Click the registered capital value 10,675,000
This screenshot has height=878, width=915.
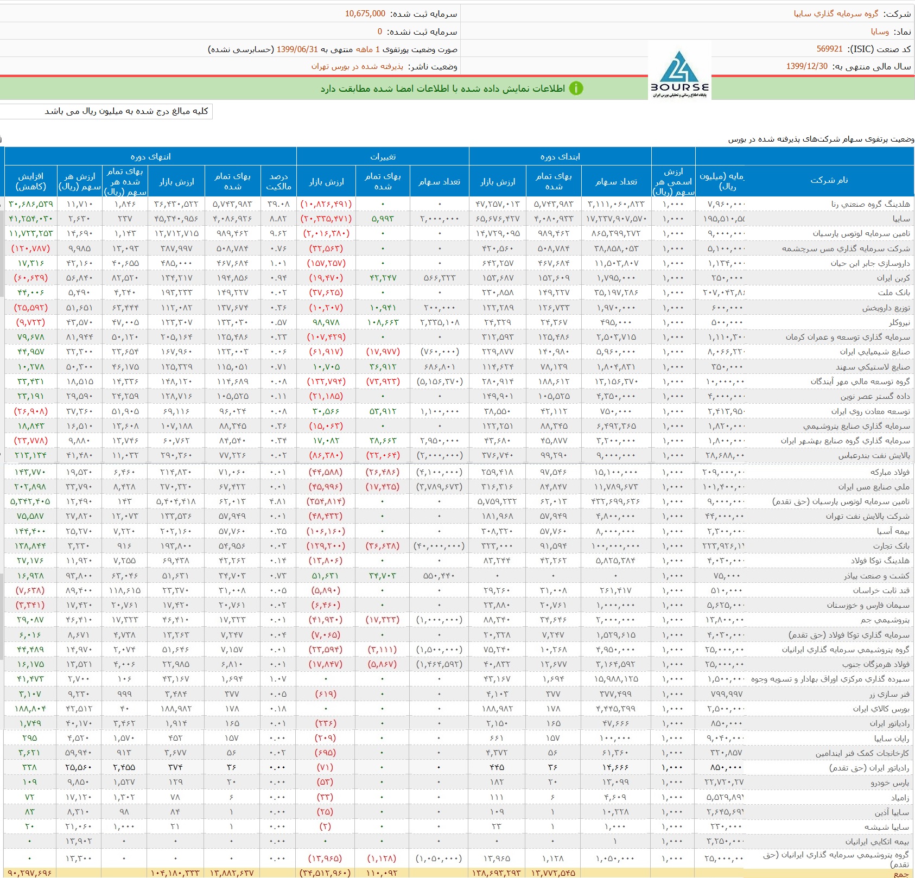tap(365, 14)
